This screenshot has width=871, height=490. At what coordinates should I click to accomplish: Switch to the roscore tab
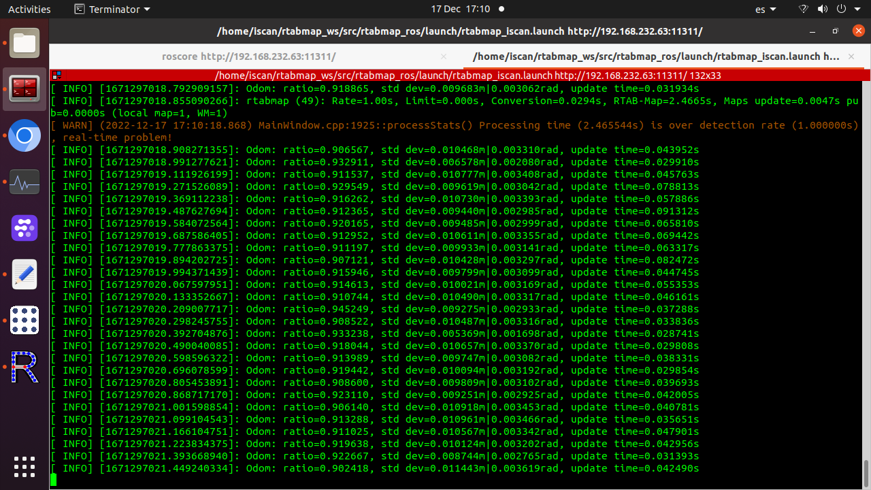coord(248,57)
